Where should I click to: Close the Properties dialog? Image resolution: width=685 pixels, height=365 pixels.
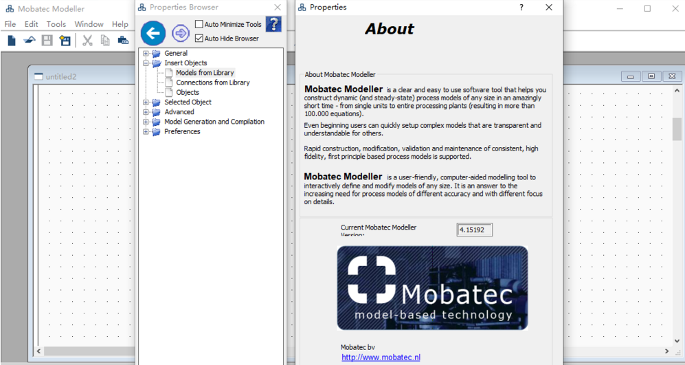click(549, 8)
